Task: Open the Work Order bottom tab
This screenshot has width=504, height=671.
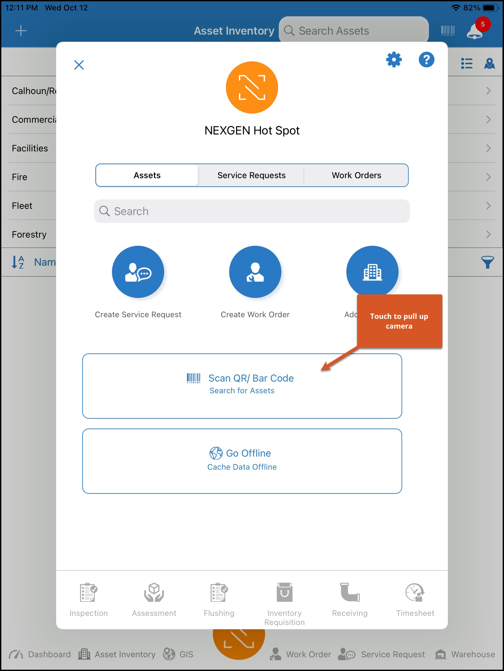Action: [x=300, y=654]
